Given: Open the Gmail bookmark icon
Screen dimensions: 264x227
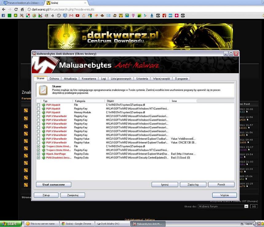Looking at the screenshot, I should tap(71, 15).
